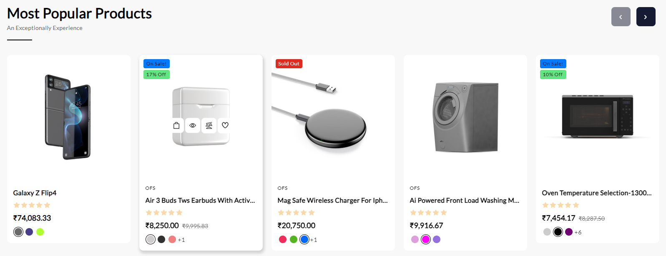Go to next products with right arrow
666x256 pixels.
click(x=646, y=17)
